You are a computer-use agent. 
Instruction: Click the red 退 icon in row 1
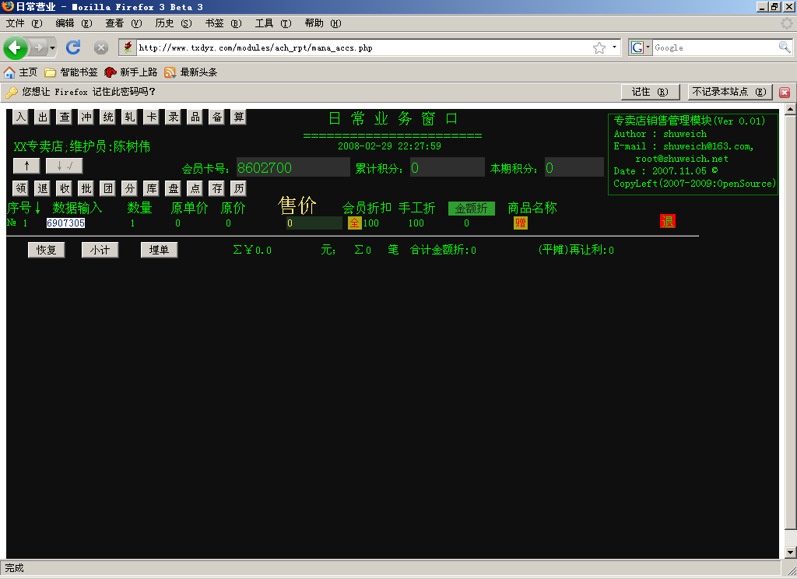[x=667, y=221]
